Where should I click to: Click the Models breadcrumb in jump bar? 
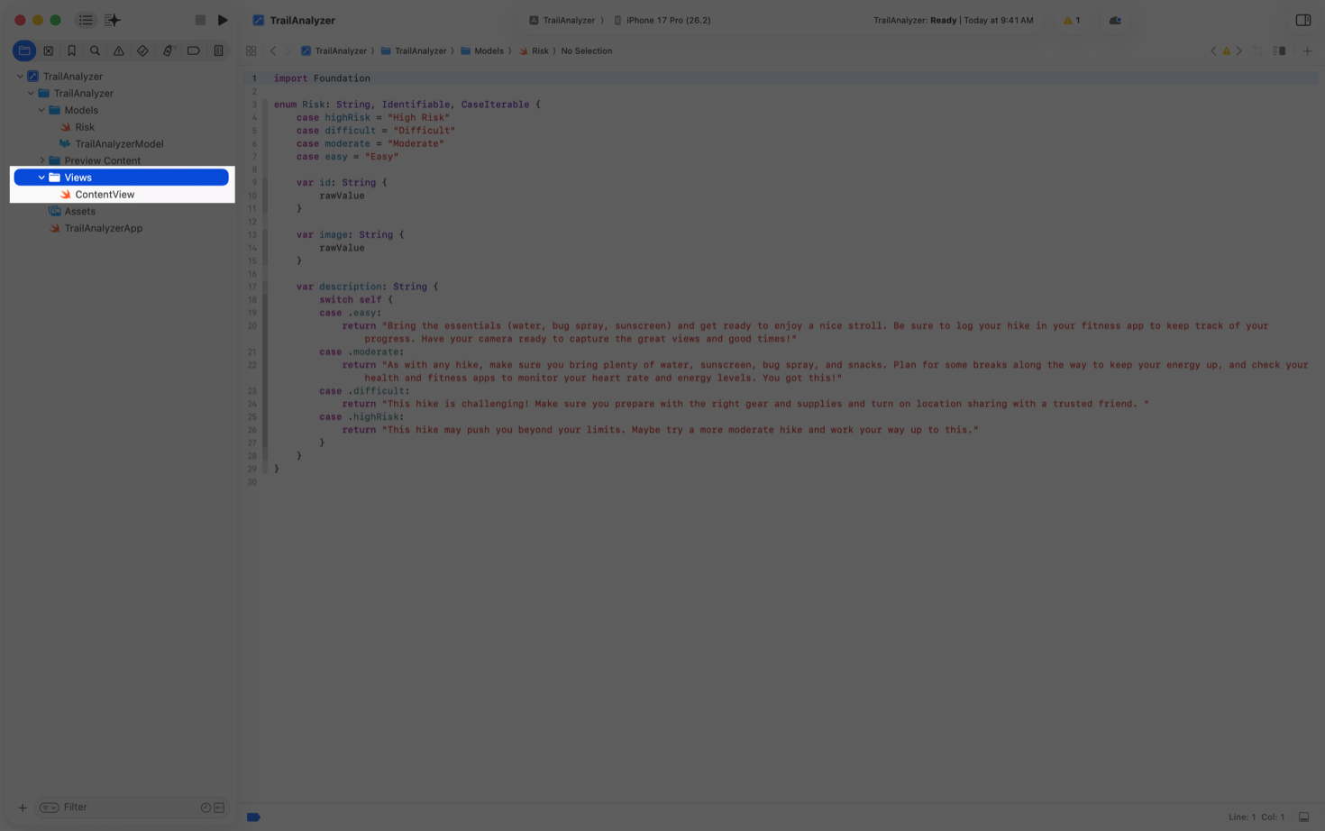pos(482,51)
